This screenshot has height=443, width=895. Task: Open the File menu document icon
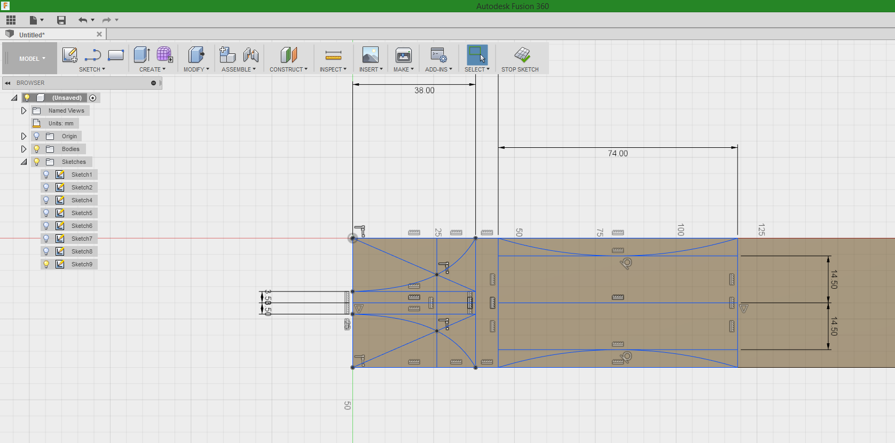[33, 20]
